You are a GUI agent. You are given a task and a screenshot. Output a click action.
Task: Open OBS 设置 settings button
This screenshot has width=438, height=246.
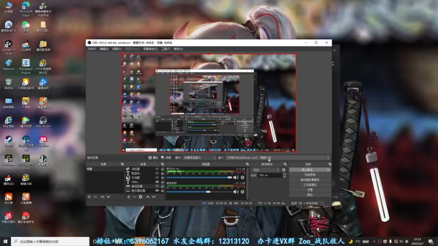(x=310, y=190)
